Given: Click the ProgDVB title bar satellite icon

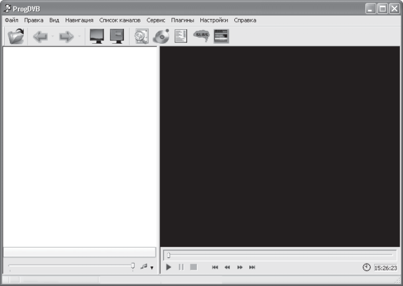Looking at the screenshot, I should tap(7, 9).
